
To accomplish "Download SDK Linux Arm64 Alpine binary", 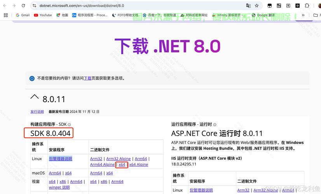I will point(102,165).
